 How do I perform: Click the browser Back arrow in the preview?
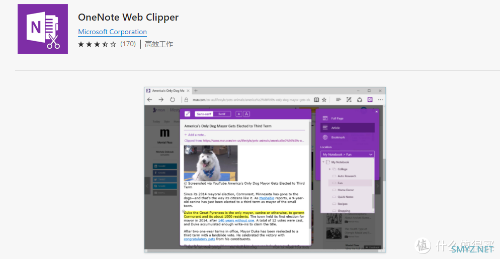[149, 99]
